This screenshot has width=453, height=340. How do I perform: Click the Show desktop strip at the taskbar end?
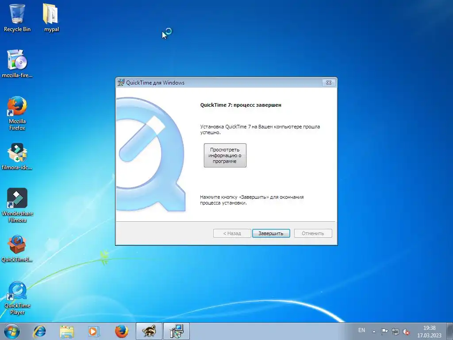[449, 331]
